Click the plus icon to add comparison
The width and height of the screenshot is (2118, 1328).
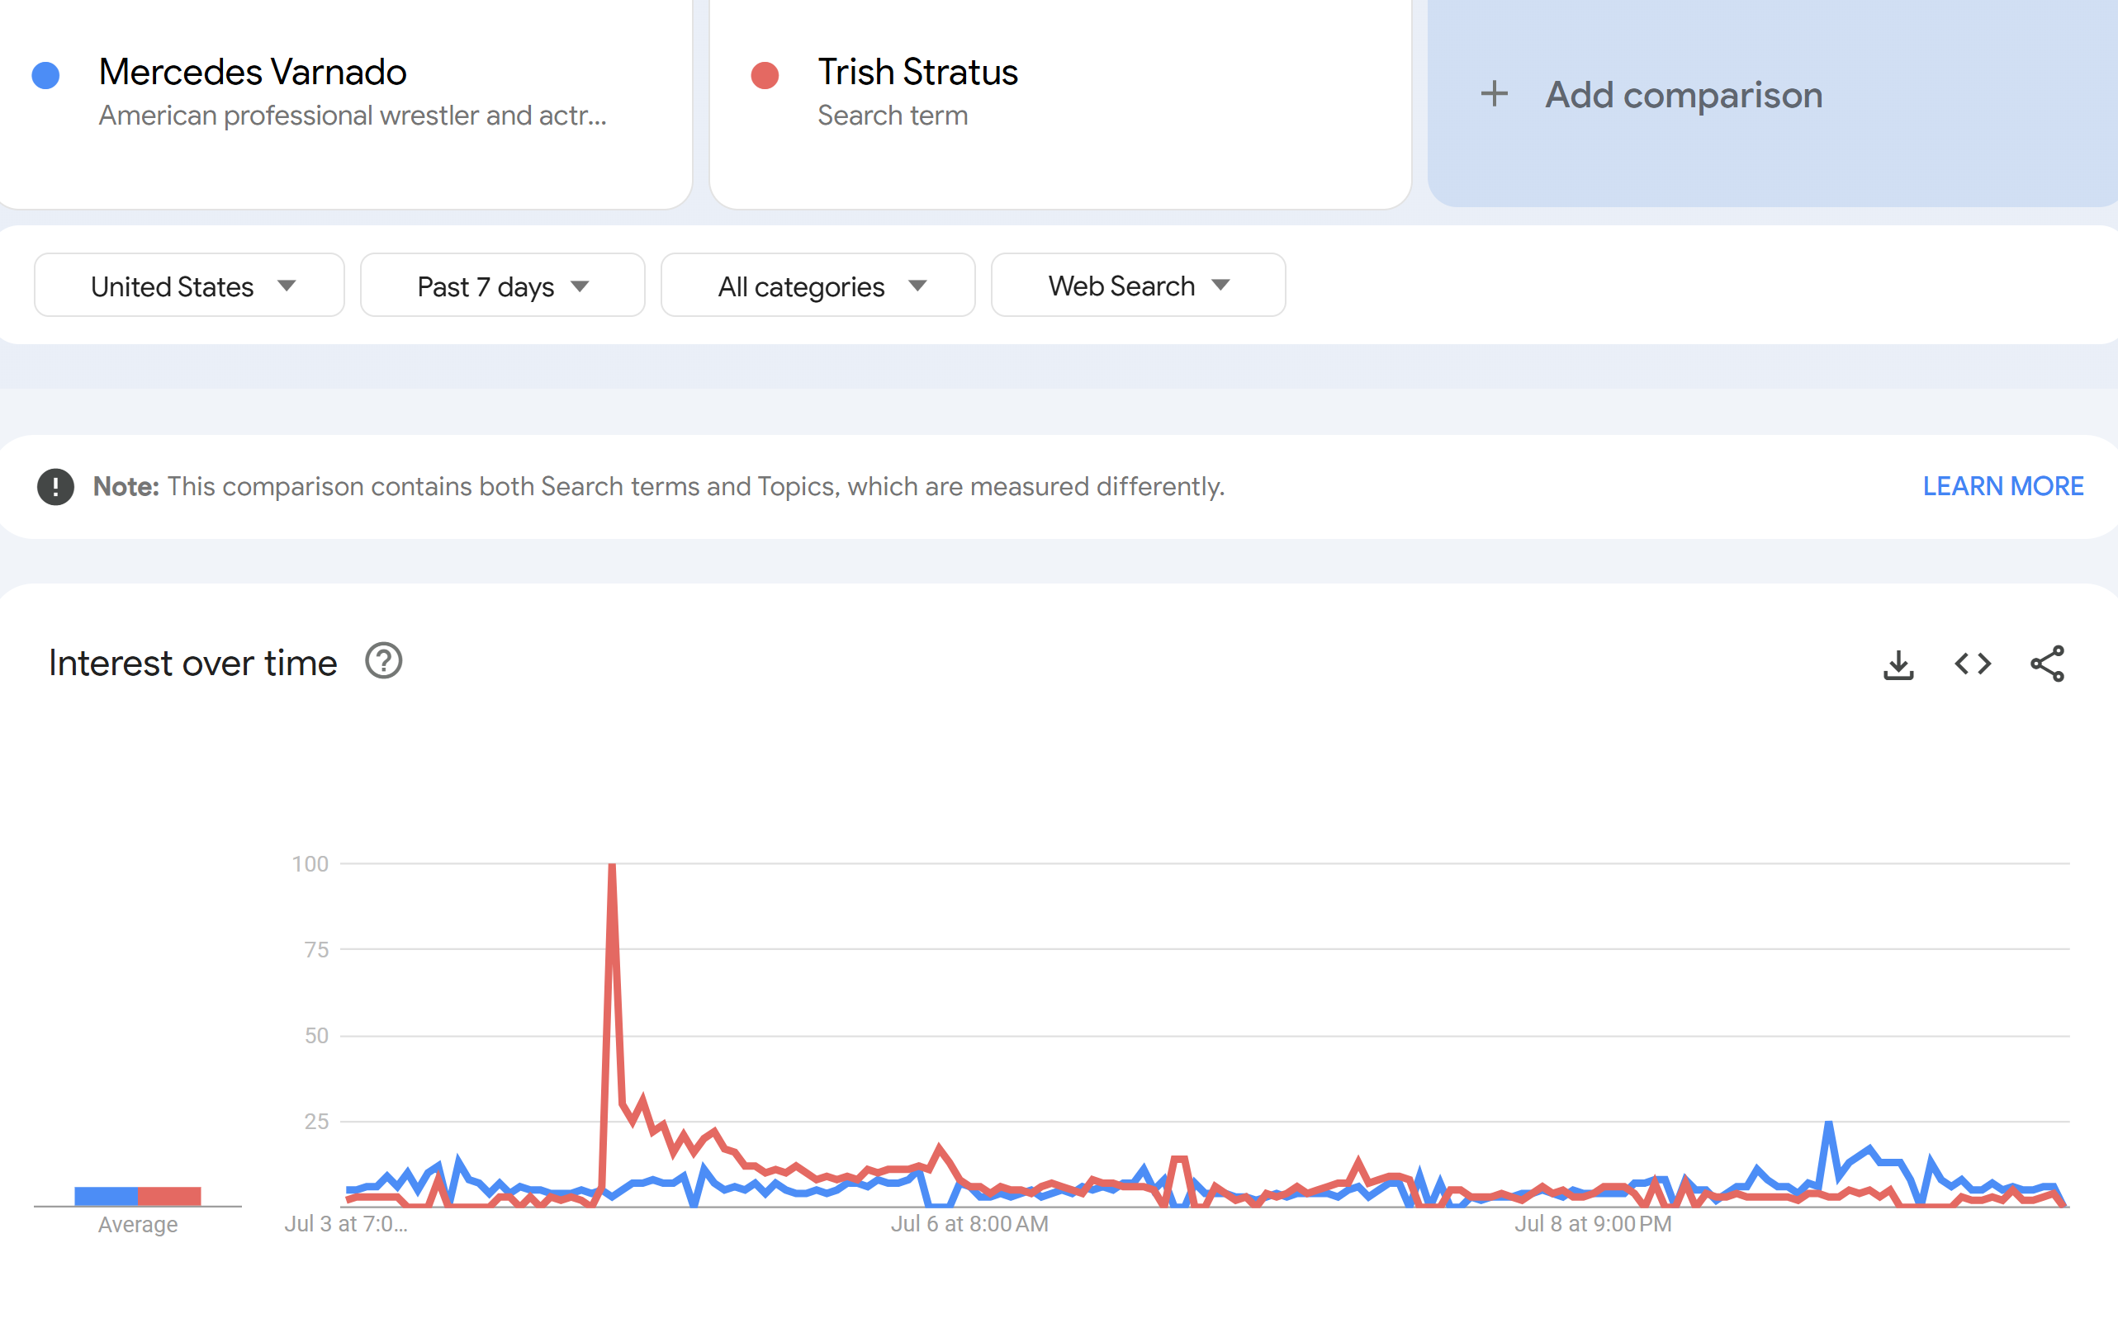[x=1495, y=94]
